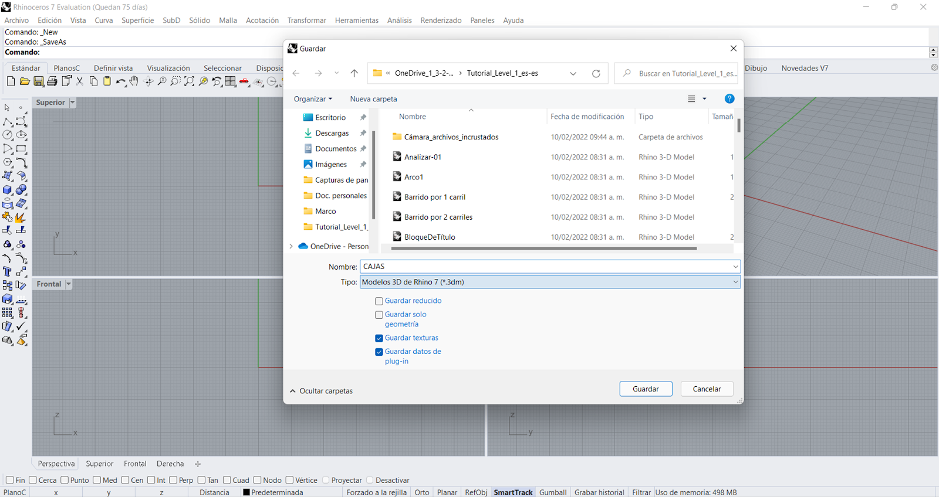Open the Nombre filename history dropdown arrow

coord(735,267)
